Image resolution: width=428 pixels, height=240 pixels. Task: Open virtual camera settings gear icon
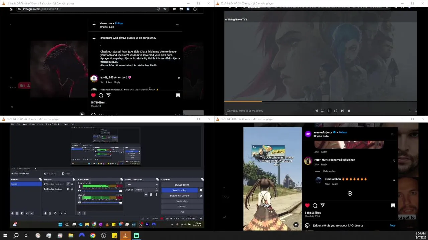tap(201, 196)
